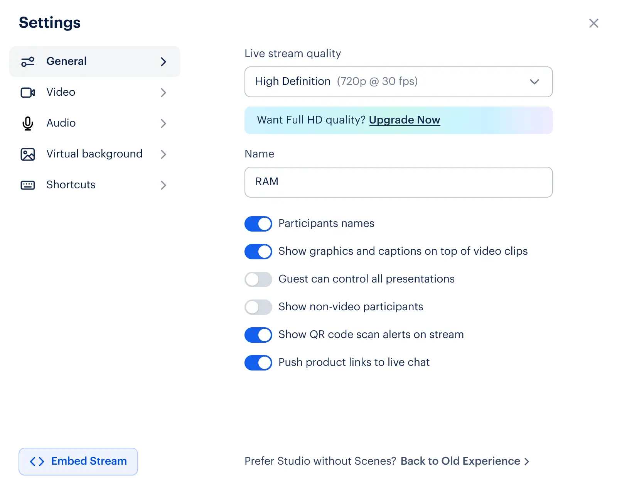Expand the Shortcuts section chevron

point(164,185)
